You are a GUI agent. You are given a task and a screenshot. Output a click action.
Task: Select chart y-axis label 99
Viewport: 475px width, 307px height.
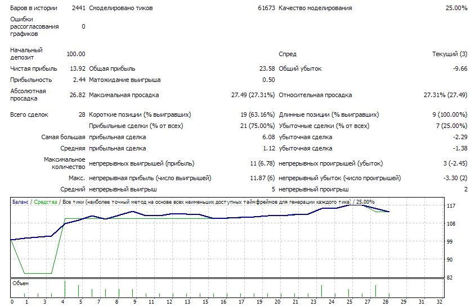click(450, 242)
